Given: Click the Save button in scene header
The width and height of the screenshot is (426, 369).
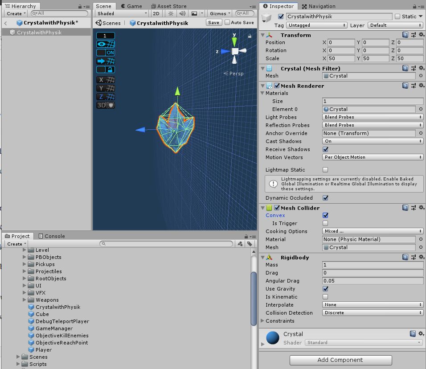Looking at the screenshot, I should pos(213,22).
